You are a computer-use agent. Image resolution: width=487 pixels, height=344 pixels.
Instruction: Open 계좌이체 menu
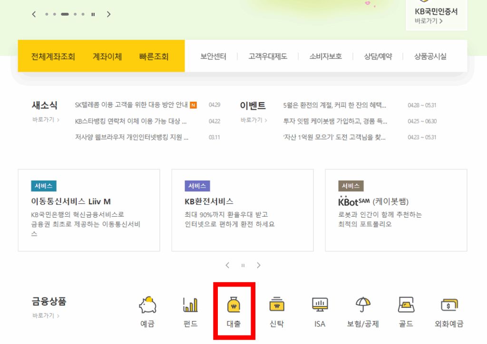tap(107, 57)
